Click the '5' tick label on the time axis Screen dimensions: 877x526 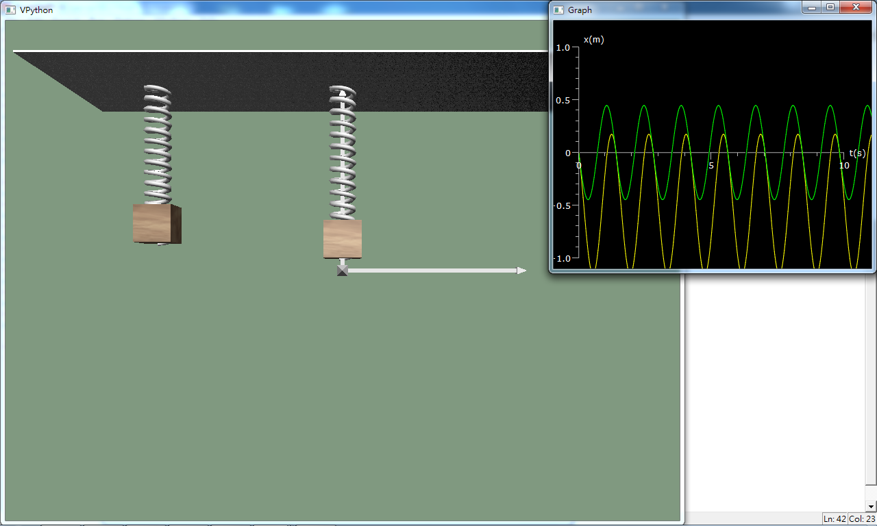[711, 166]
